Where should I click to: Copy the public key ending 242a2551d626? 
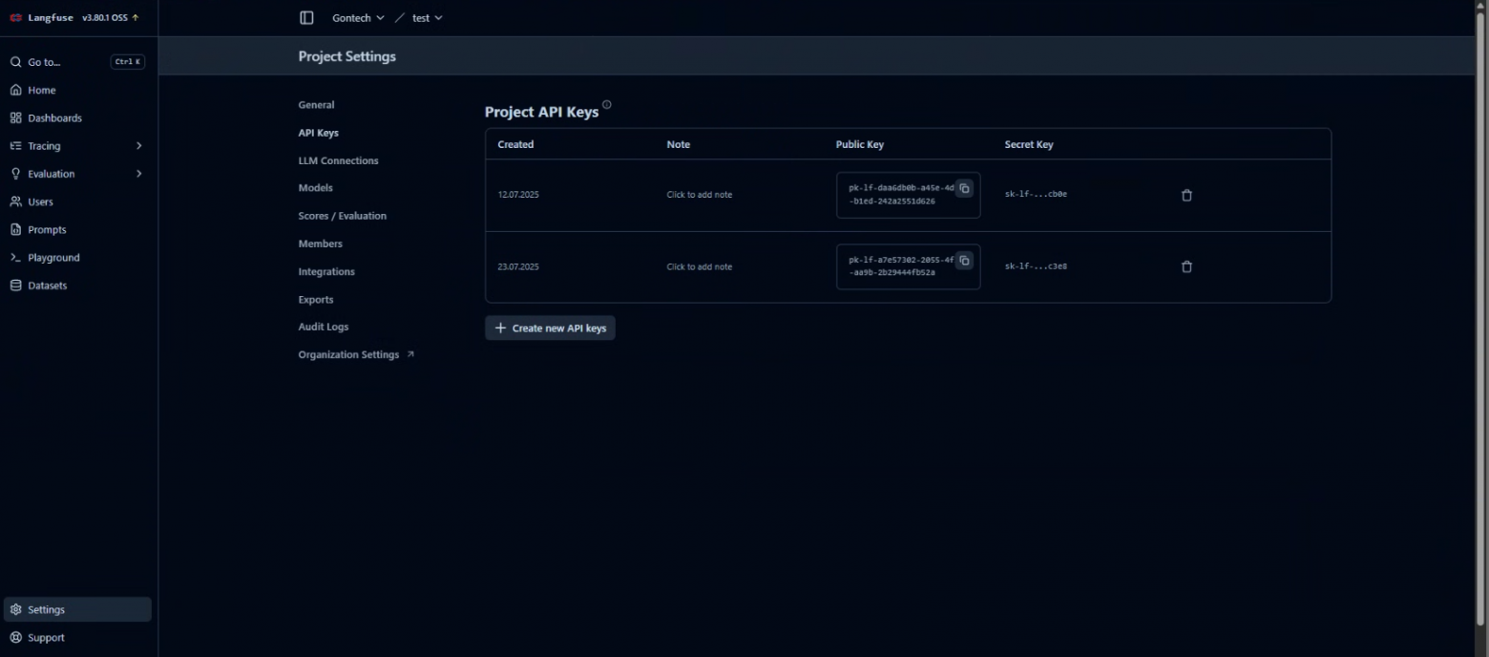(x=964, y=188)
